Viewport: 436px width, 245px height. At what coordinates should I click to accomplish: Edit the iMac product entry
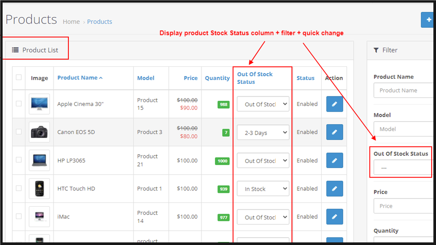334,216
